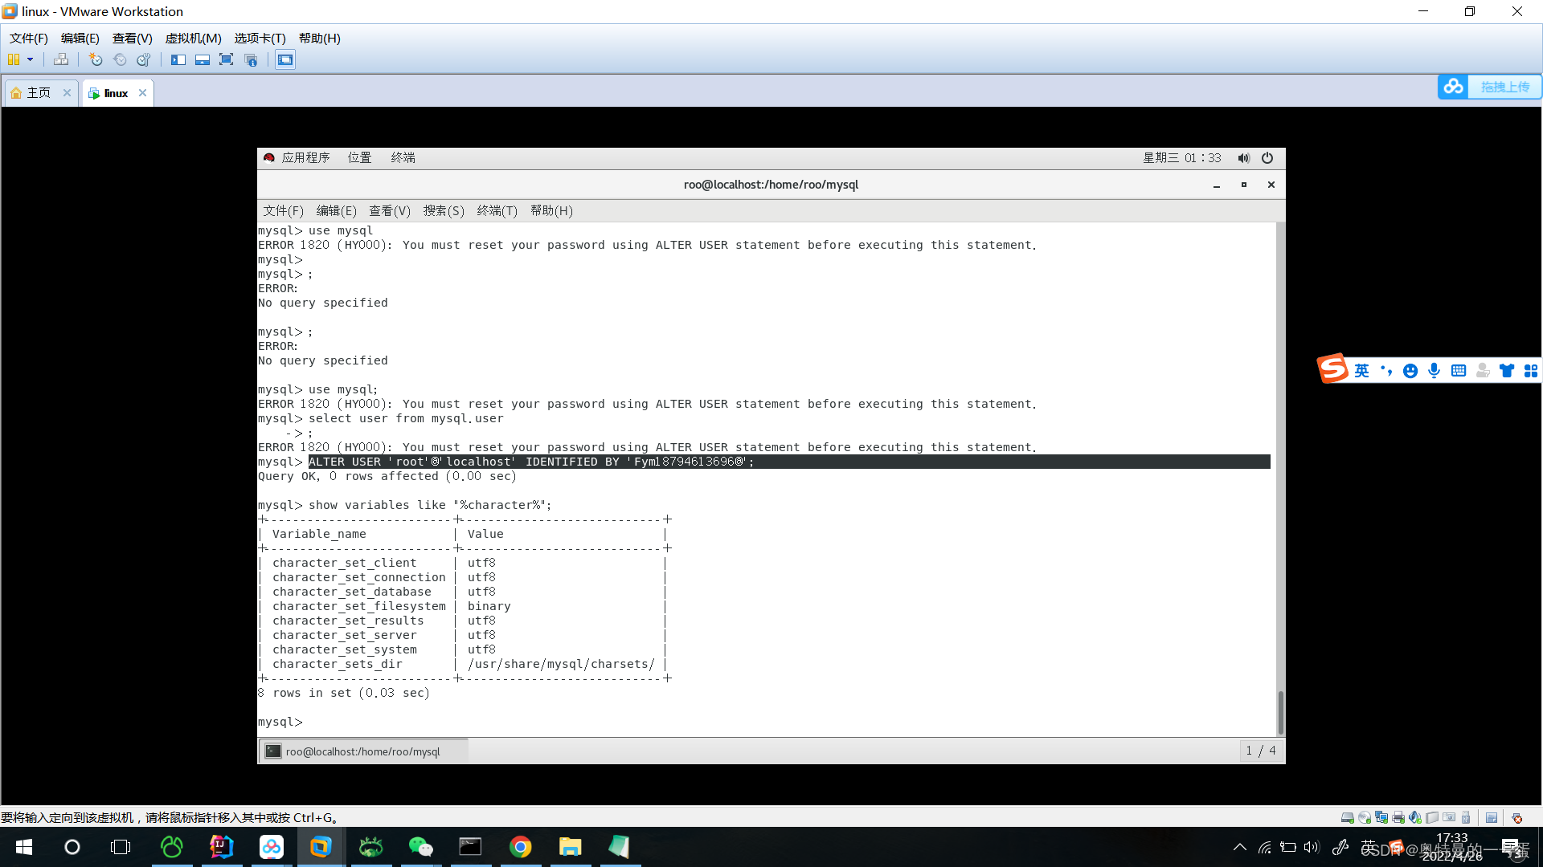The height and width of the screenshot is (867, 1543).
Task: Open the power options dropdown arrow
Action: point(31,59)
